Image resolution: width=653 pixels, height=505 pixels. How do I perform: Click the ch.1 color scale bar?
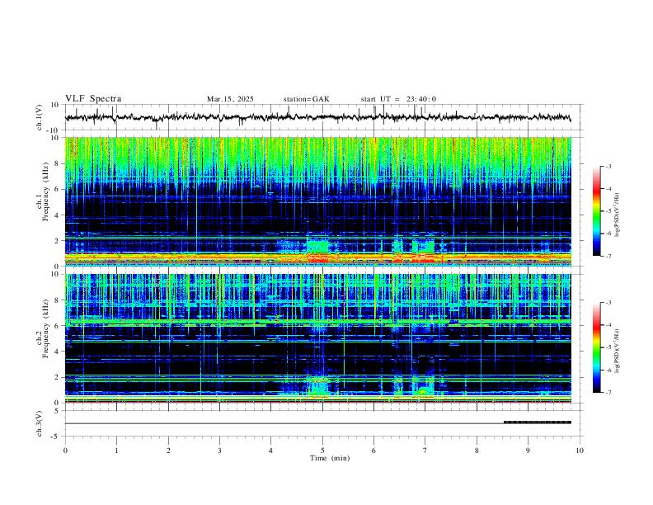tap(597, 211)
